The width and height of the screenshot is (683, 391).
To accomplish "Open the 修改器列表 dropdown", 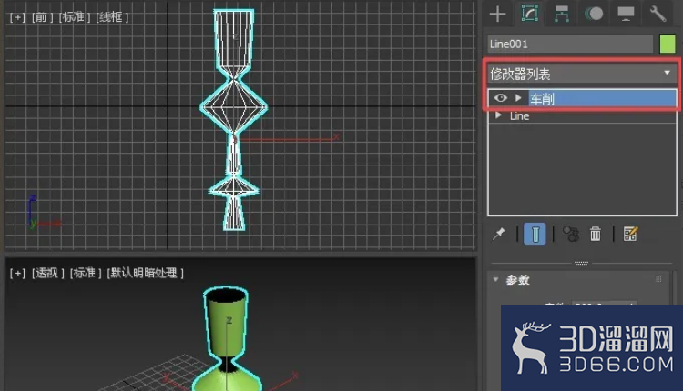I will [581, 74].
